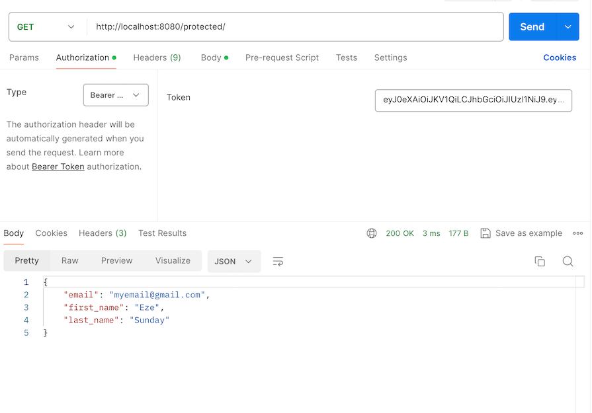Screen dimensions: 592x413
Task: Open the GET method dropdown
Action: coord(46,26)
